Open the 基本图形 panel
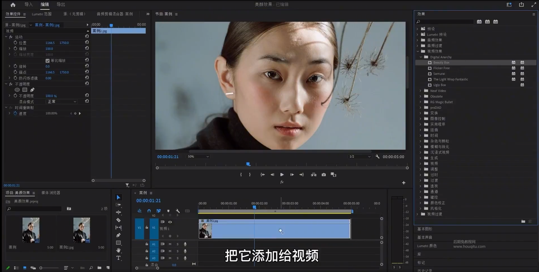This screenshot has width=539, height=272. tap(425, 229)
